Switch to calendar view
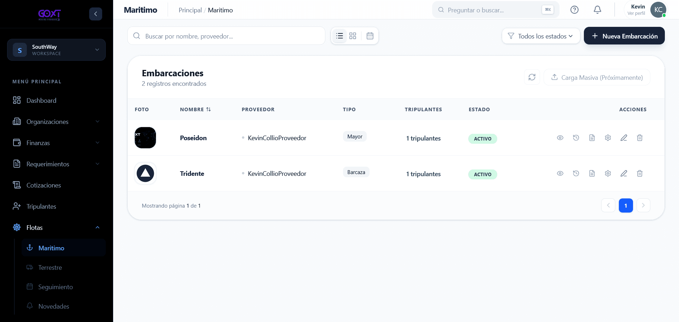 tap(370, 36)
